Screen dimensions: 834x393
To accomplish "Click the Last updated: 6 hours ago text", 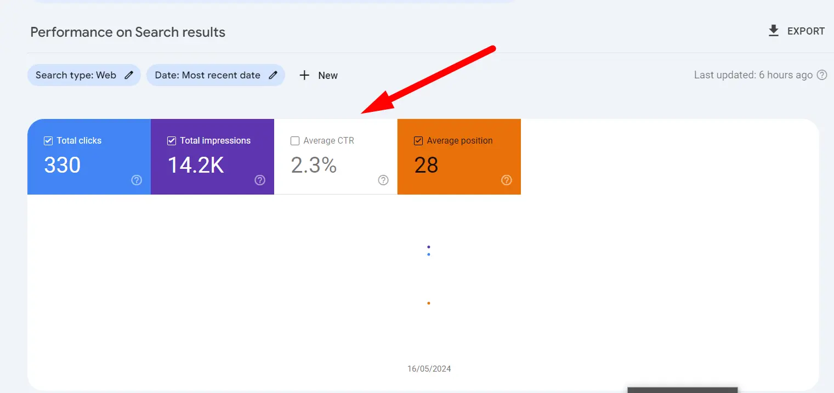I will pyautogui.click(x=753, y=75).
